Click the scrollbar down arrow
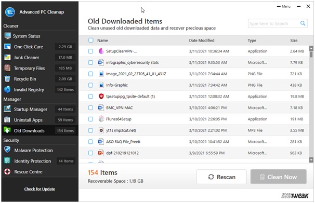 311,160
